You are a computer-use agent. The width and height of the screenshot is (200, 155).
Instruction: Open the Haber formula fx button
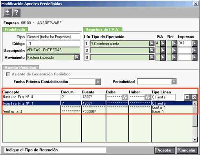tap(148, 97)
